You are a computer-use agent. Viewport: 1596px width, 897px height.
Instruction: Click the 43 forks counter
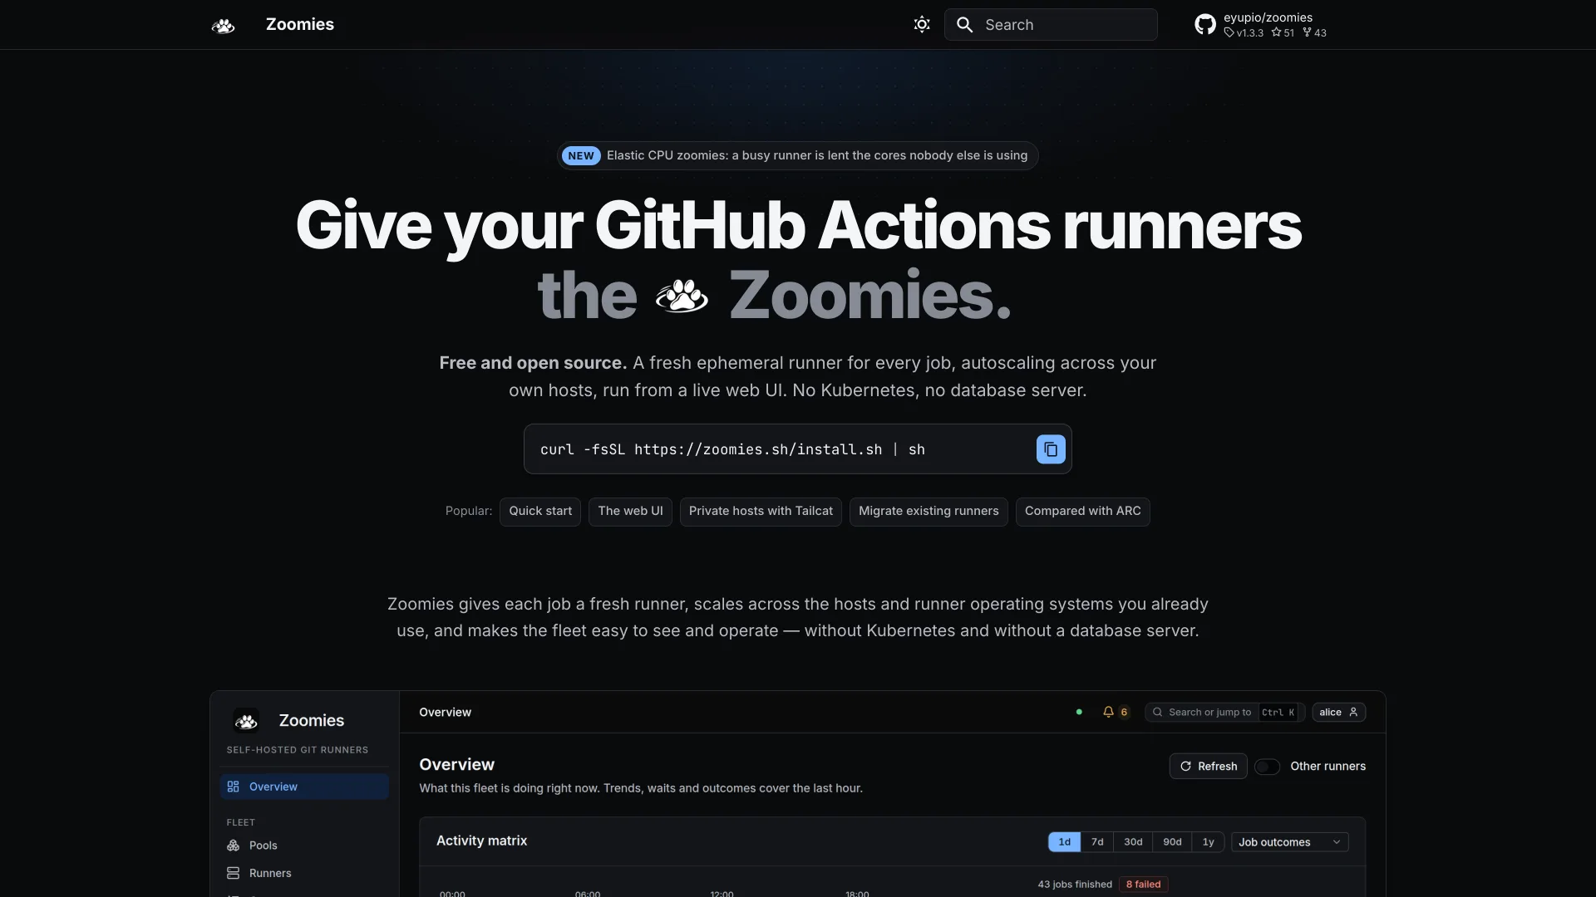click(1314, 33)
